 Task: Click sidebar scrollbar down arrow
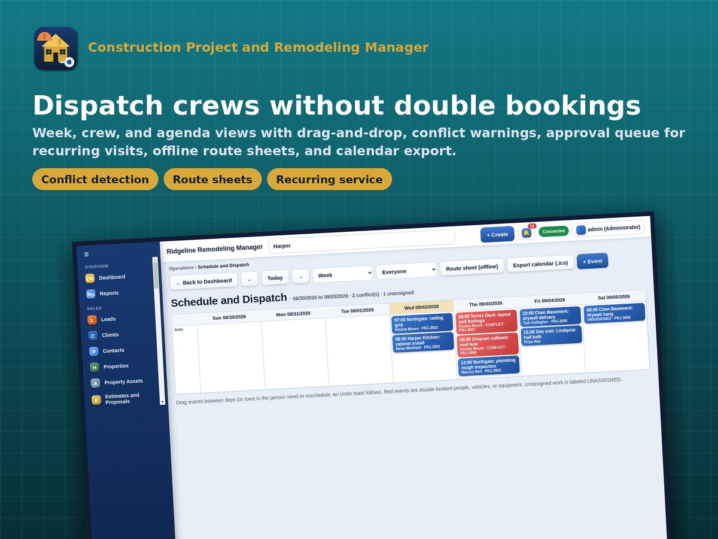click(162, 401)
